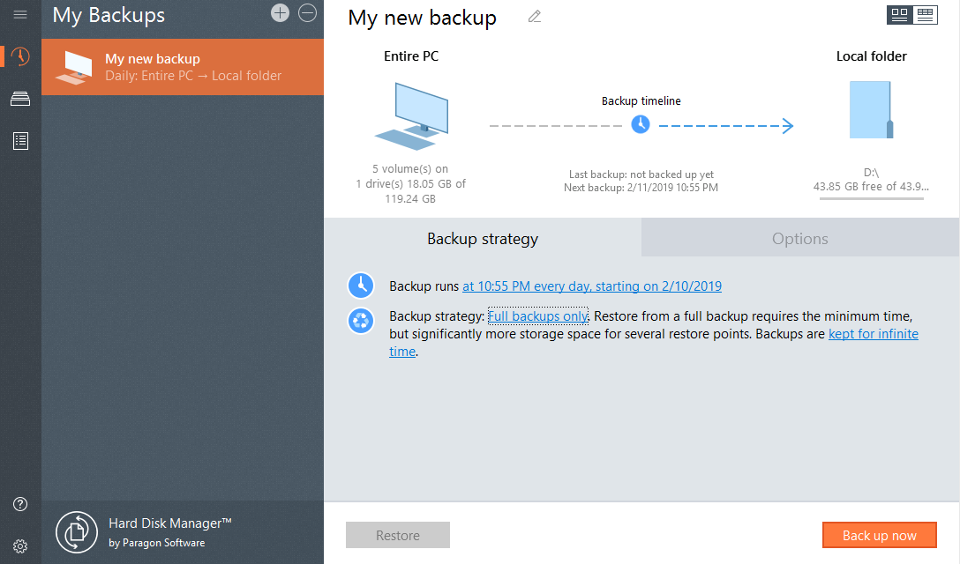The image size is (960, 564).
Task: Open the disk drives panel icon
Action: [x=19, y=98]
